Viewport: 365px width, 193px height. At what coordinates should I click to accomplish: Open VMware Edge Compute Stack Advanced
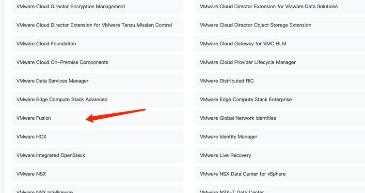(x=97, y=99)
